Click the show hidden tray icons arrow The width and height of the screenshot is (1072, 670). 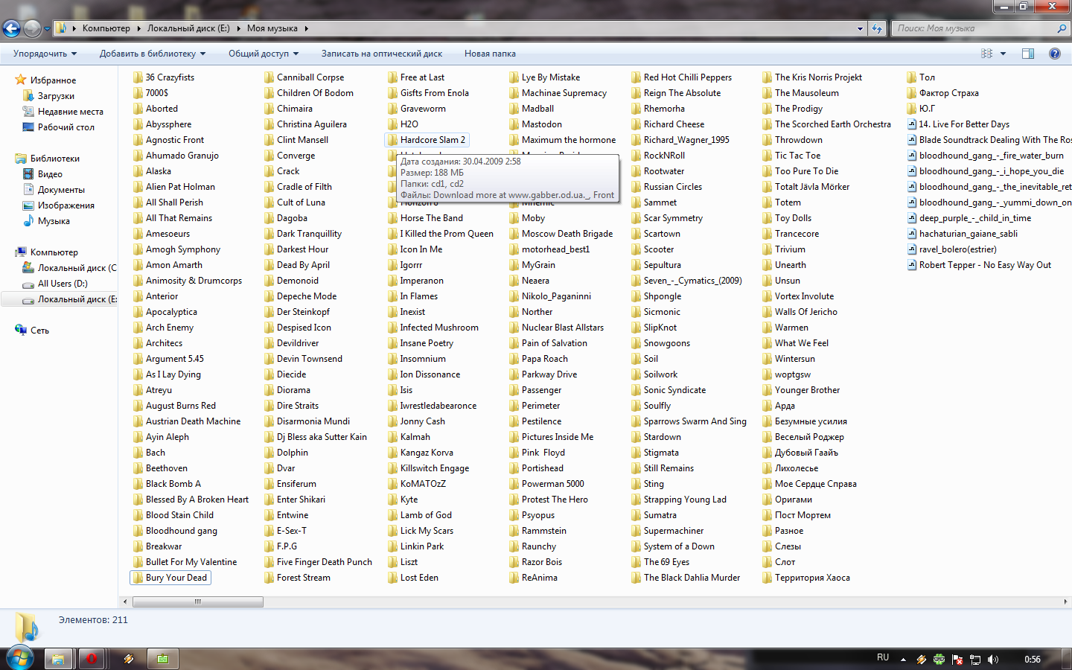pos(903,660)
